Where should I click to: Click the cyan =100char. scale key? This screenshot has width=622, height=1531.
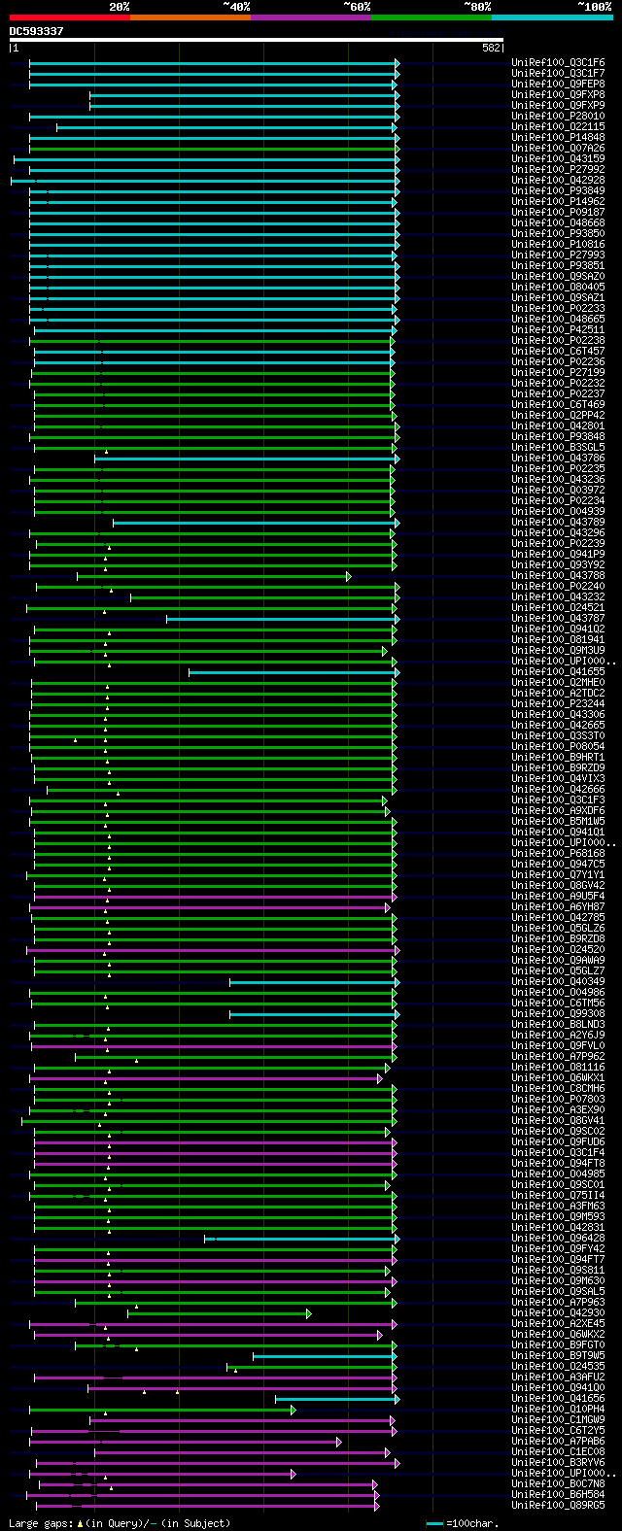coord(462,1523)
